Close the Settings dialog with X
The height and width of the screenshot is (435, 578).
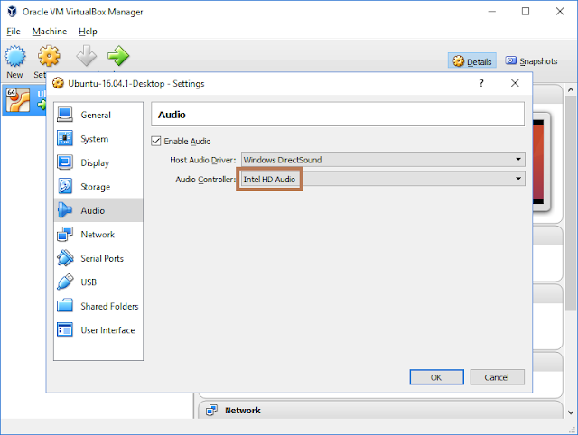tap(515, 83)
